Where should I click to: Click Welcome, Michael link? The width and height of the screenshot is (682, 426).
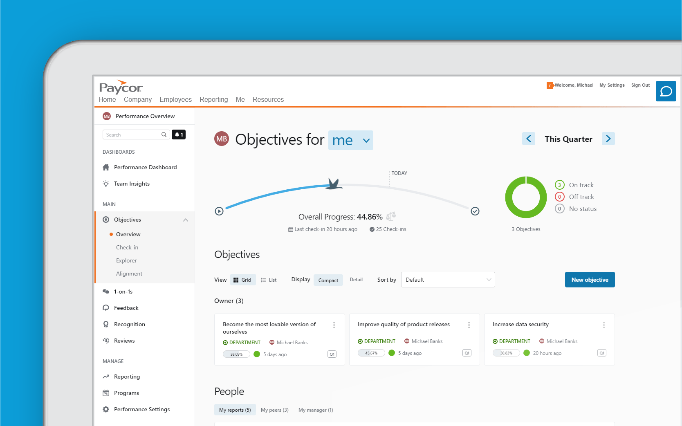click(x=574, y=85)
